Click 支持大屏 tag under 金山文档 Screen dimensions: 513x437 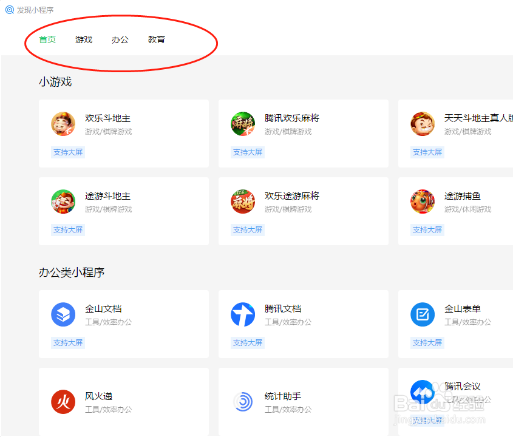[x=67, y=342]
